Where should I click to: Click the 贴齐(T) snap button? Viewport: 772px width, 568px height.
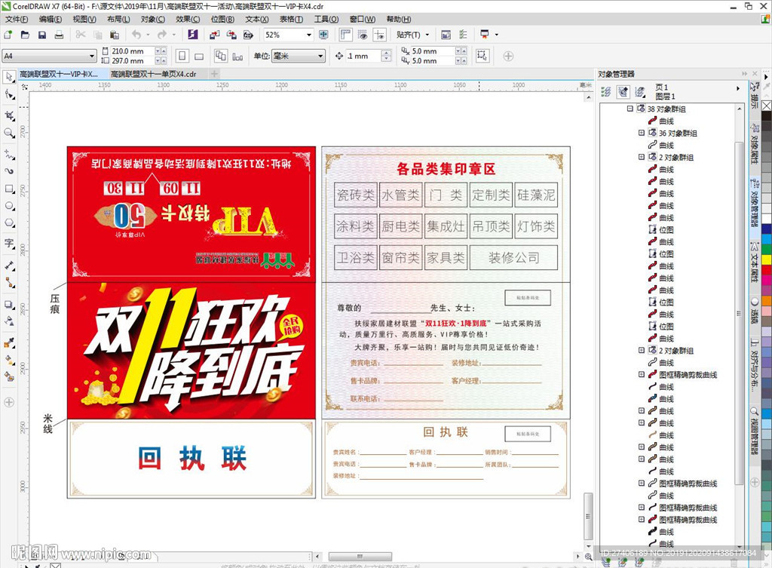(414, 35)
